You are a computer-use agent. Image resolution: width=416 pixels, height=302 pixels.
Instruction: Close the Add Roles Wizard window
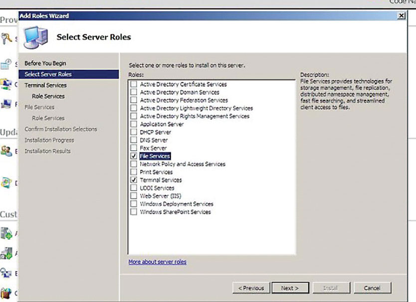[x=402, y=16]
